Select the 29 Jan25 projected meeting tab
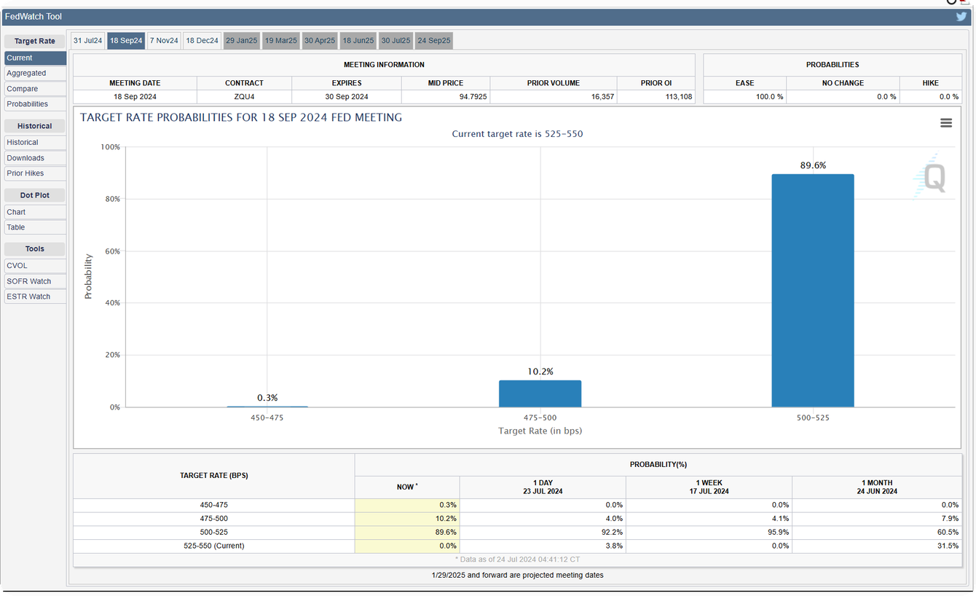The height and width of the screenshot is (596, 976). click(x=241, y=41)
